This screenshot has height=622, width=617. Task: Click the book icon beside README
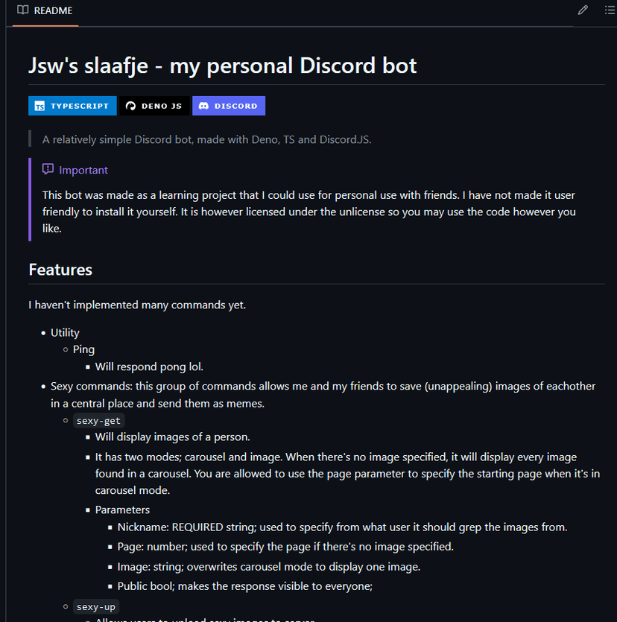tap(23, 10)
